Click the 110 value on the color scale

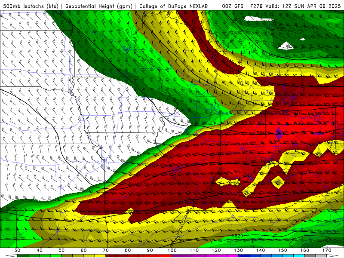[x=194, y=250]
